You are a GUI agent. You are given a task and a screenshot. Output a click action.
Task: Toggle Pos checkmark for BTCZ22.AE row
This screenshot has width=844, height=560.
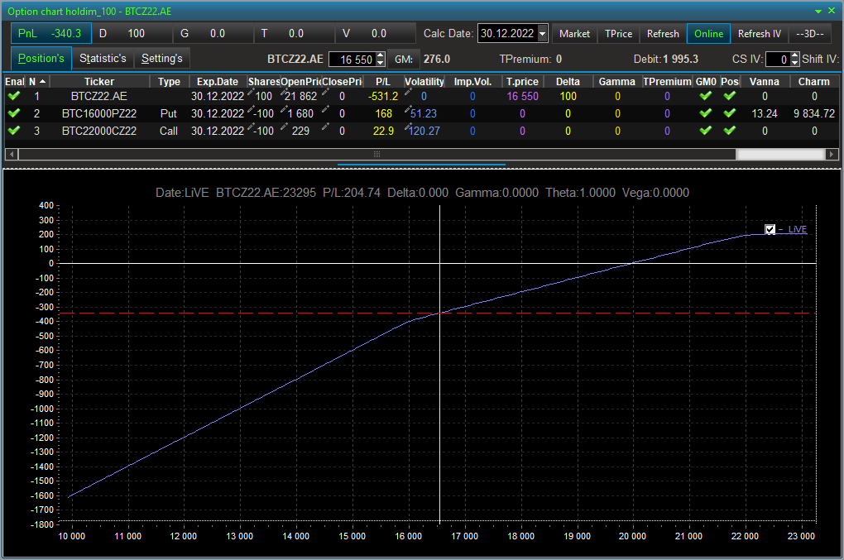point(729,96)
